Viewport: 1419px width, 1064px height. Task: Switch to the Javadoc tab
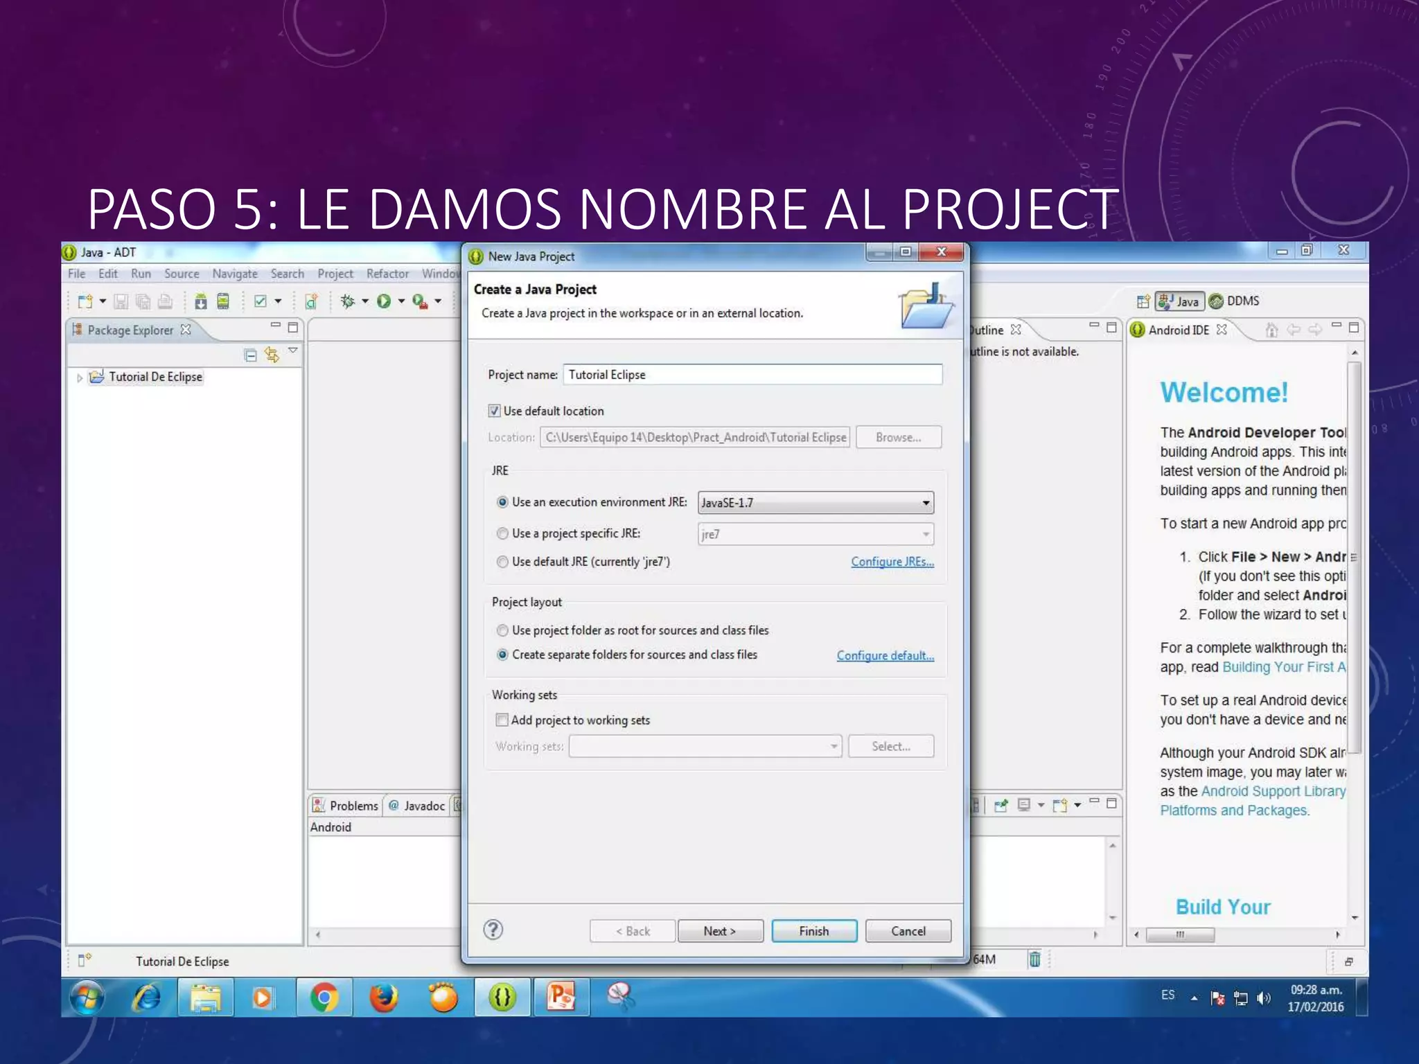pyautogui.click(x=417, y=806)
